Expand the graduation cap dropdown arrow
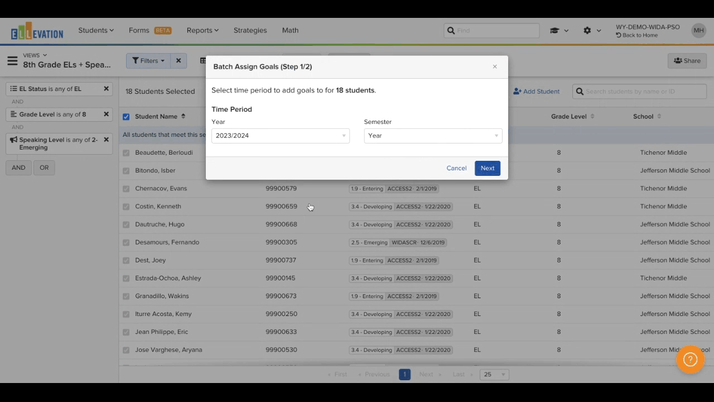Screen dimensions: 714x402 pos(566,31)
